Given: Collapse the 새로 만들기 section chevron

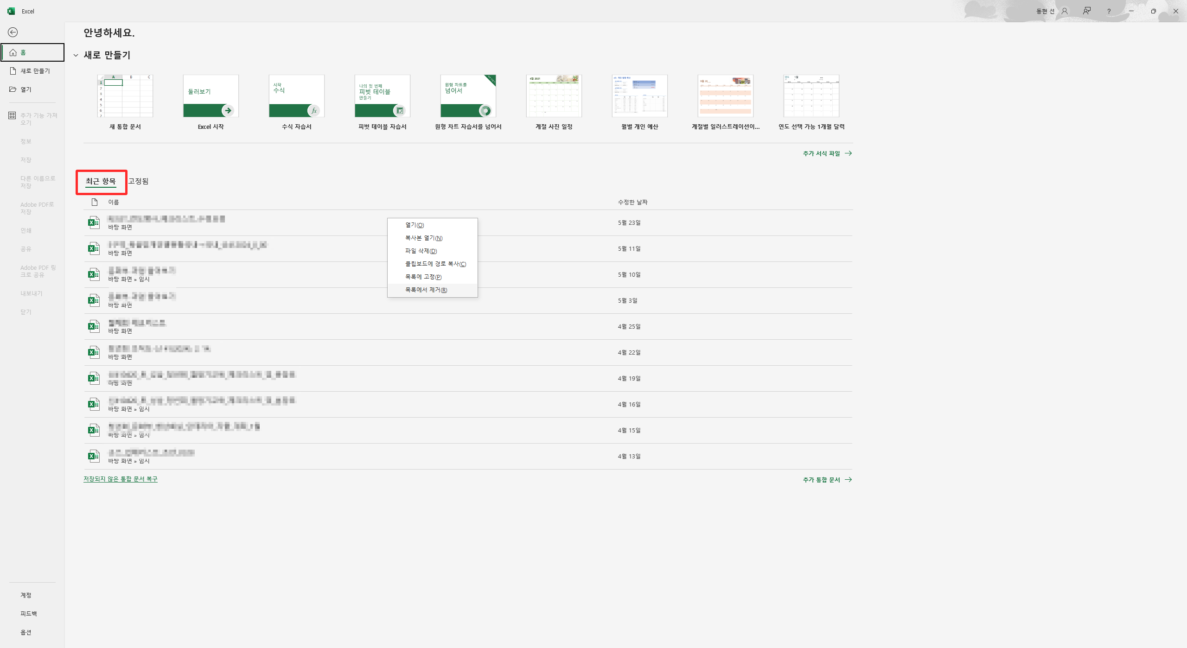Looking at the screenshot, I should pos(76,56).
